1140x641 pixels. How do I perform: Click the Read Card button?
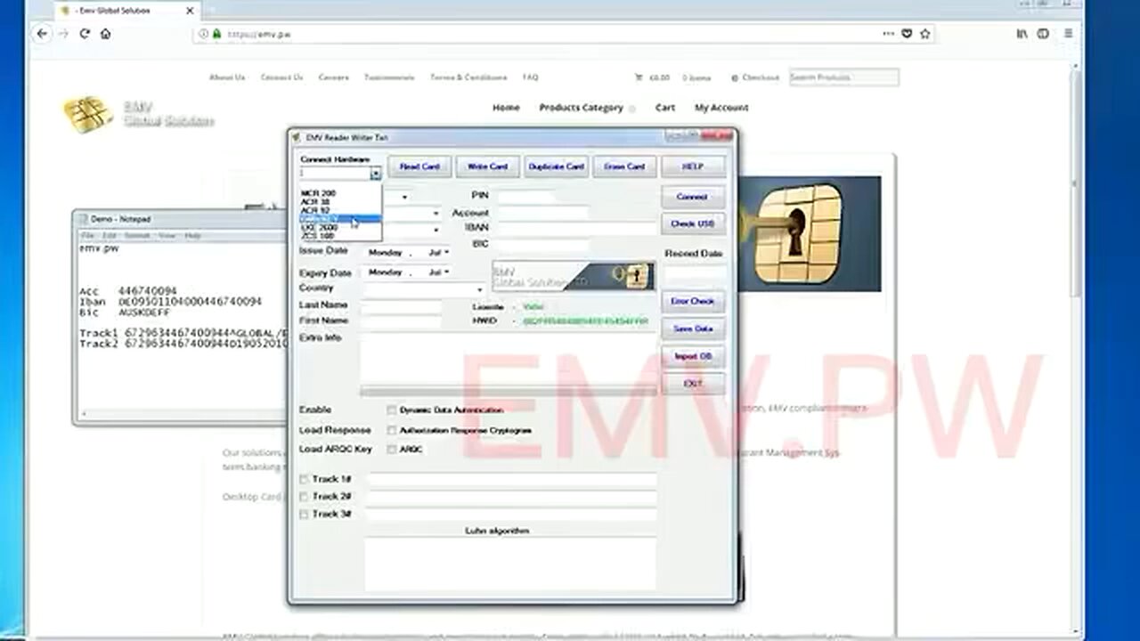(419, 166)
